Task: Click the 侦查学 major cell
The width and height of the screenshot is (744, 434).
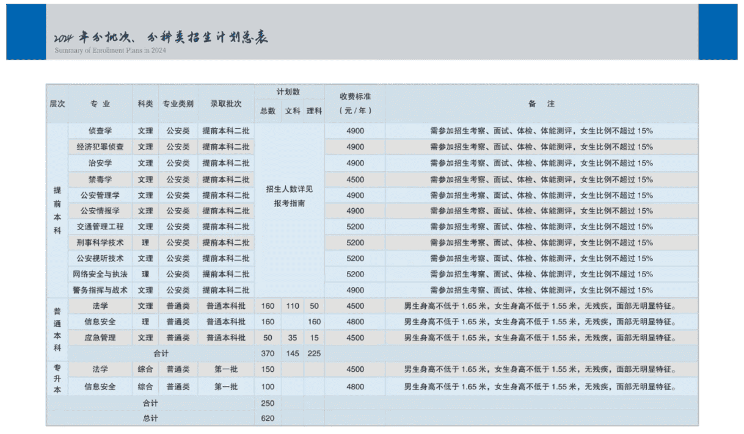Action: click(x=100, y=131)
